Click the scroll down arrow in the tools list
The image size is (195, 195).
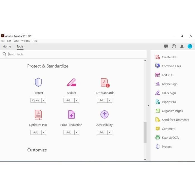coord(145,160)
